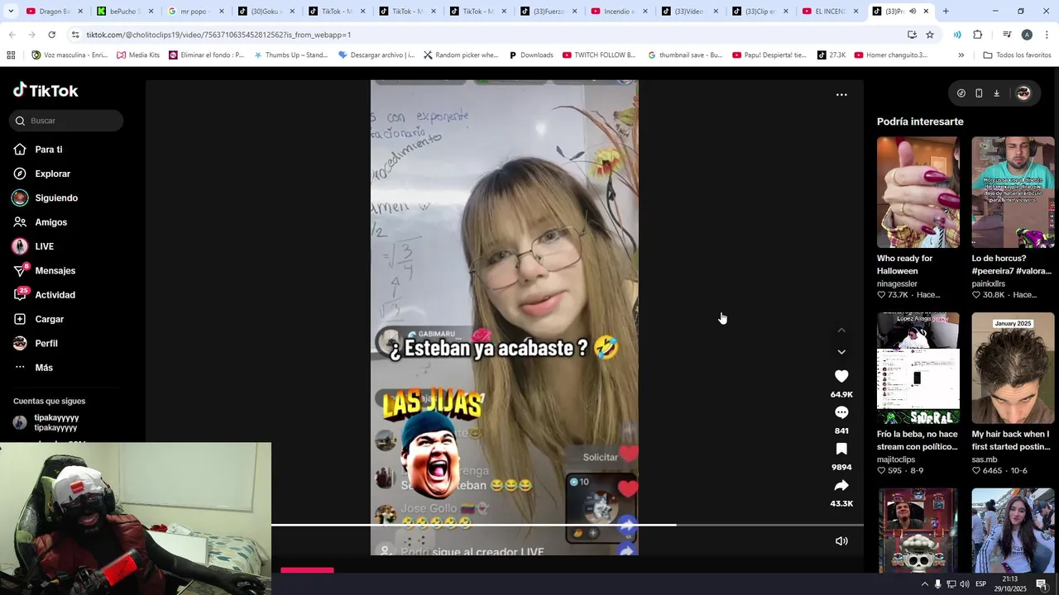
Task: Click the tiktok.com address bar
Action: click(488, 35)
